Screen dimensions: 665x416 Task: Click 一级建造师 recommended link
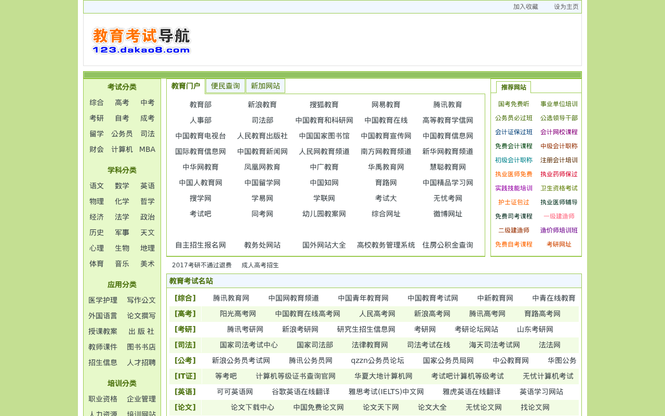(559, 216)
